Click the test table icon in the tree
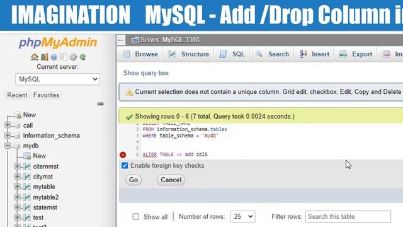The height and width of the screenshot is (227, 403). (27, 218)
